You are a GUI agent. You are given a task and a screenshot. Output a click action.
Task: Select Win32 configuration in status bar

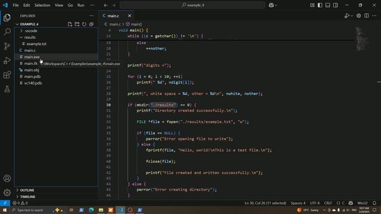point(363,203)
